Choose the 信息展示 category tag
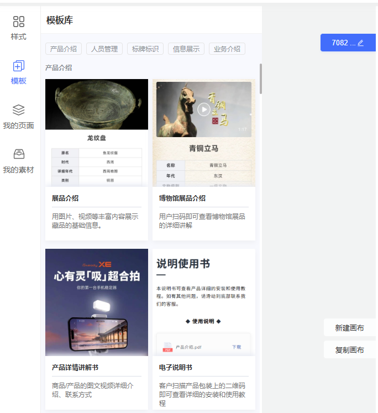This screenshot has width=378, height=413. tap(186, 49)
